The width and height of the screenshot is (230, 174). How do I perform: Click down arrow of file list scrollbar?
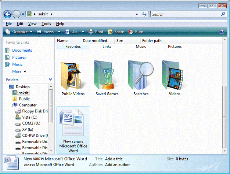pyautogui.click(x=224, y=151)
